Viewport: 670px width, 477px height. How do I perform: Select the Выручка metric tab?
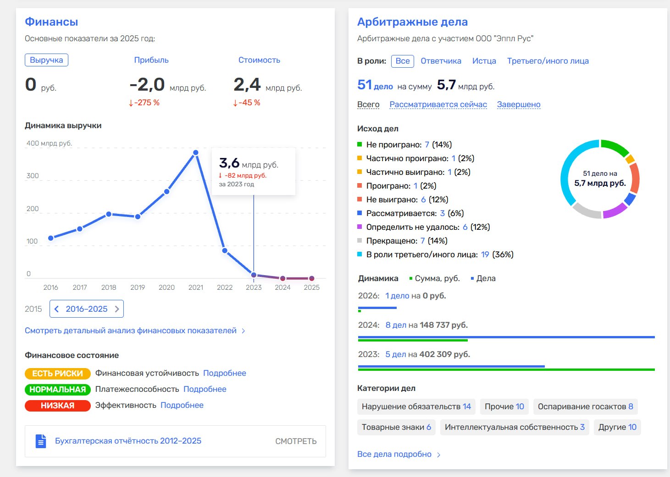pyautogui.click(x=46, y=60)
